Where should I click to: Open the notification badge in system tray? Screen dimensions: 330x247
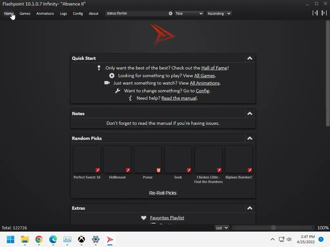pyautogui.click(x=321, y=239)
